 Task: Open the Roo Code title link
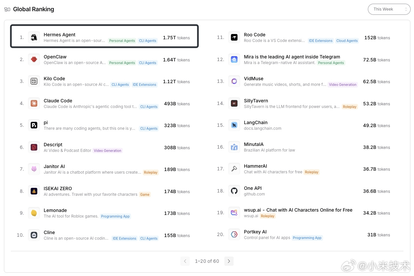[255, 35]
